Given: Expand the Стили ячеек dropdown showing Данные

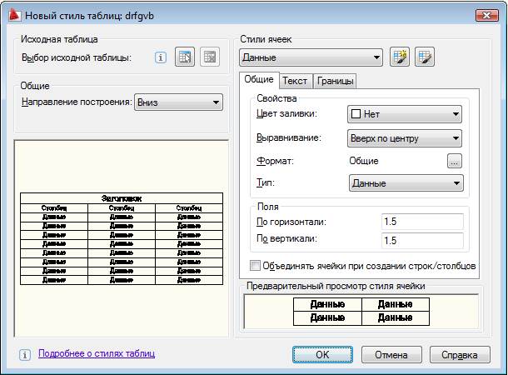Looking at the screenshot, I should (311, 58).
